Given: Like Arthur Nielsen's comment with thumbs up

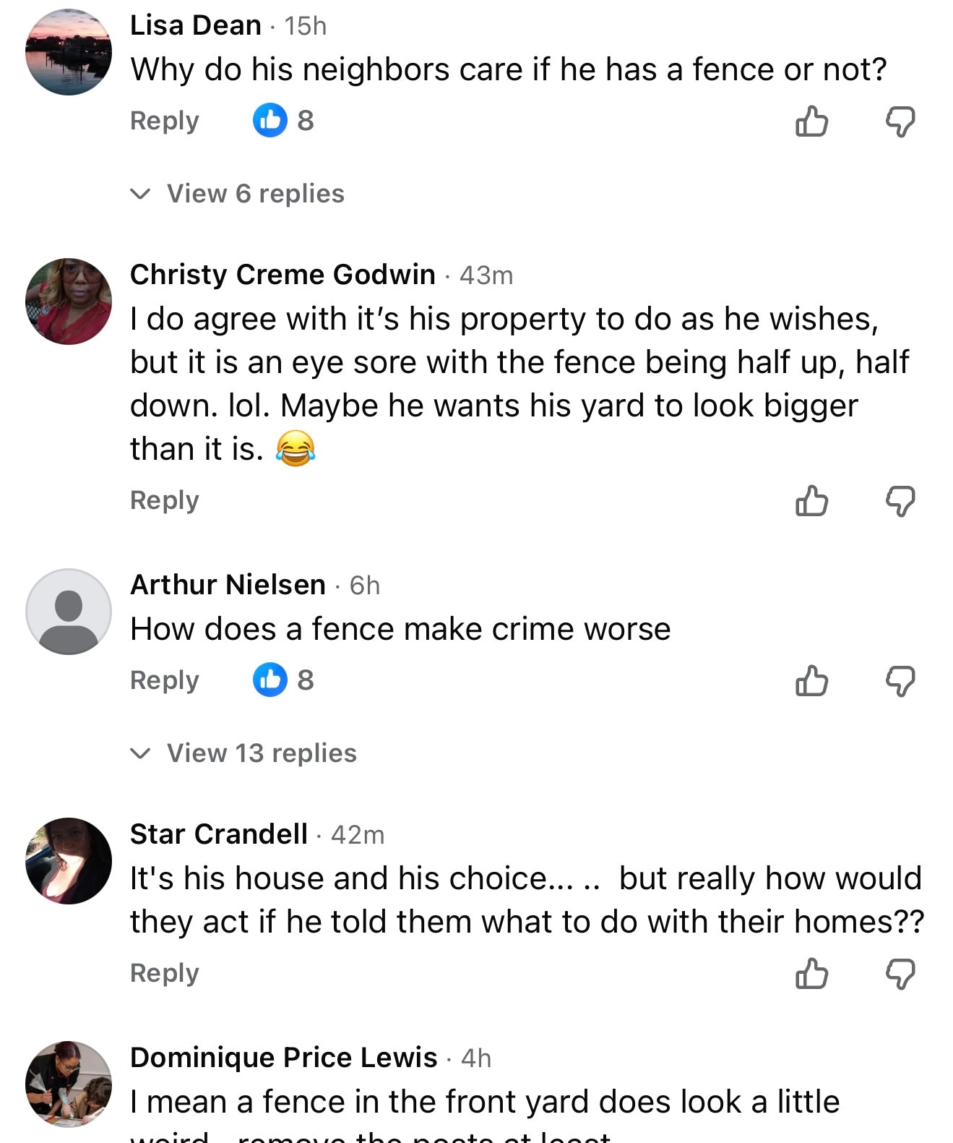Looking at the screenshot, I should point(811,680).
